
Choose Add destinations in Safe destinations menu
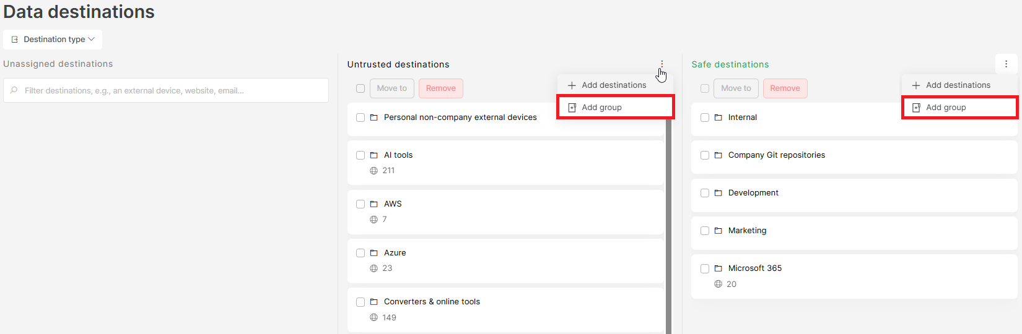pos(959,85)
